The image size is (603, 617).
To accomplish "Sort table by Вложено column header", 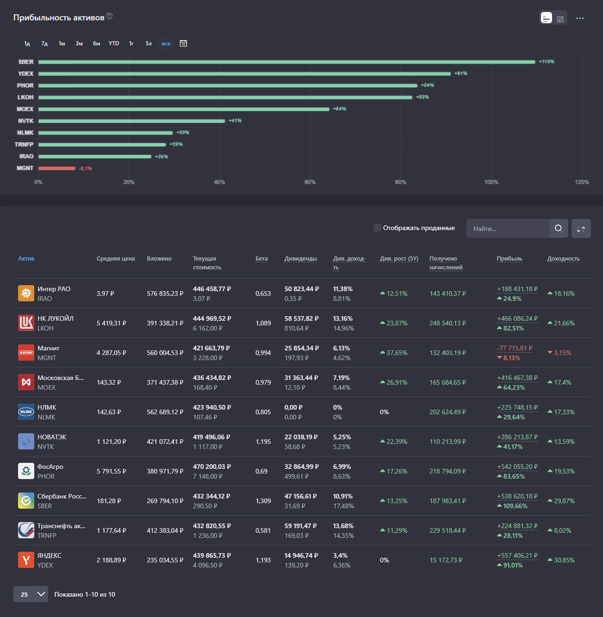I will 159,259.
